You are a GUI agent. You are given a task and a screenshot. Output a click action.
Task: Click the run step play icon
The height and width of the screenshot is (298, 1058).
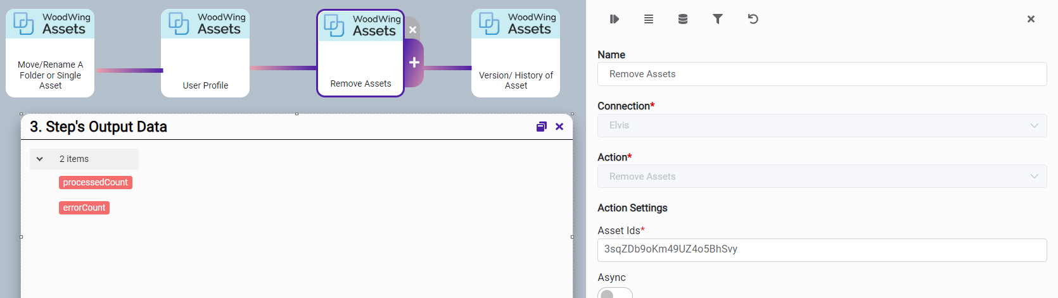614,19
